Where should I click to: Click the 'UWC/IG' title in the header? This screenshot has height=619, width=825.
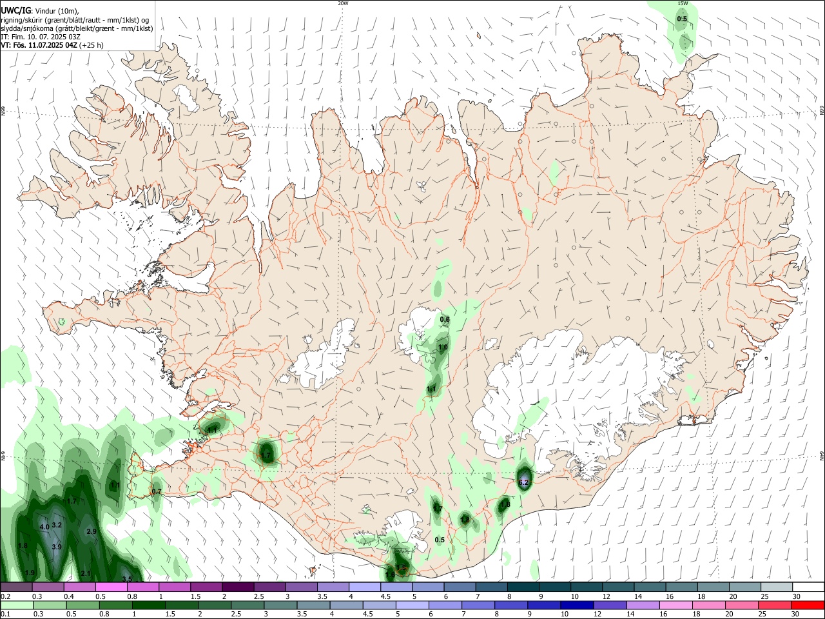15,11
